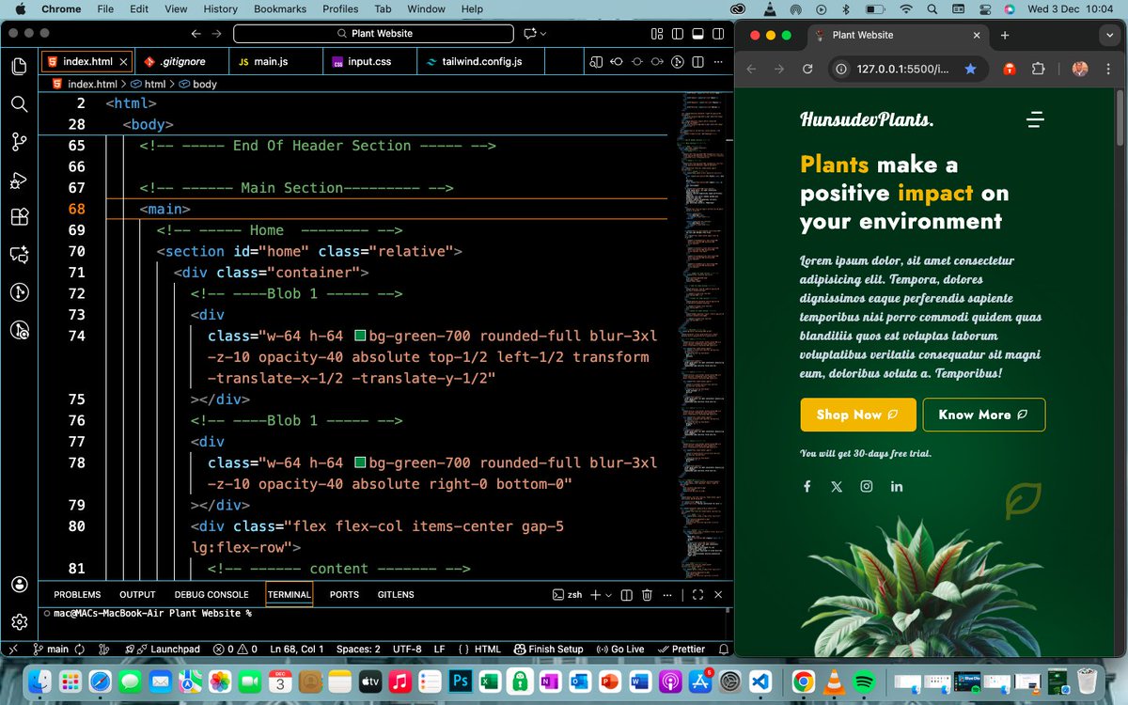Open the Run and Debug sidebar view
1128x705 pixels.
[x=19, y=180]
